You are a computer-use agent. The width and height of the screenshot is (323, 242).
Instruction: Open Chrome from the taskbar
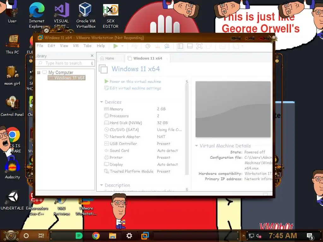pos(96,236)
